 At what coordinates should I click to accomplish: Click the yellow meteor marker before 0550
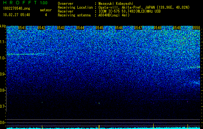click(x=188, y=126)
